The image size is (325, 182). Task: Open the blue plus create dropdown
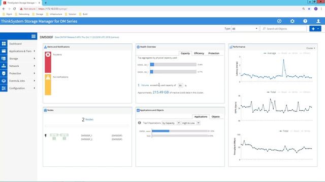[315, 29]
